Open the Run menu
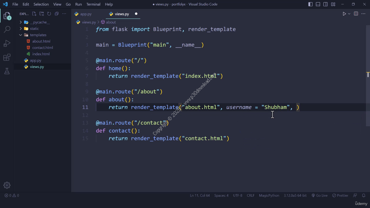370x208 pixels. point(78,4)
